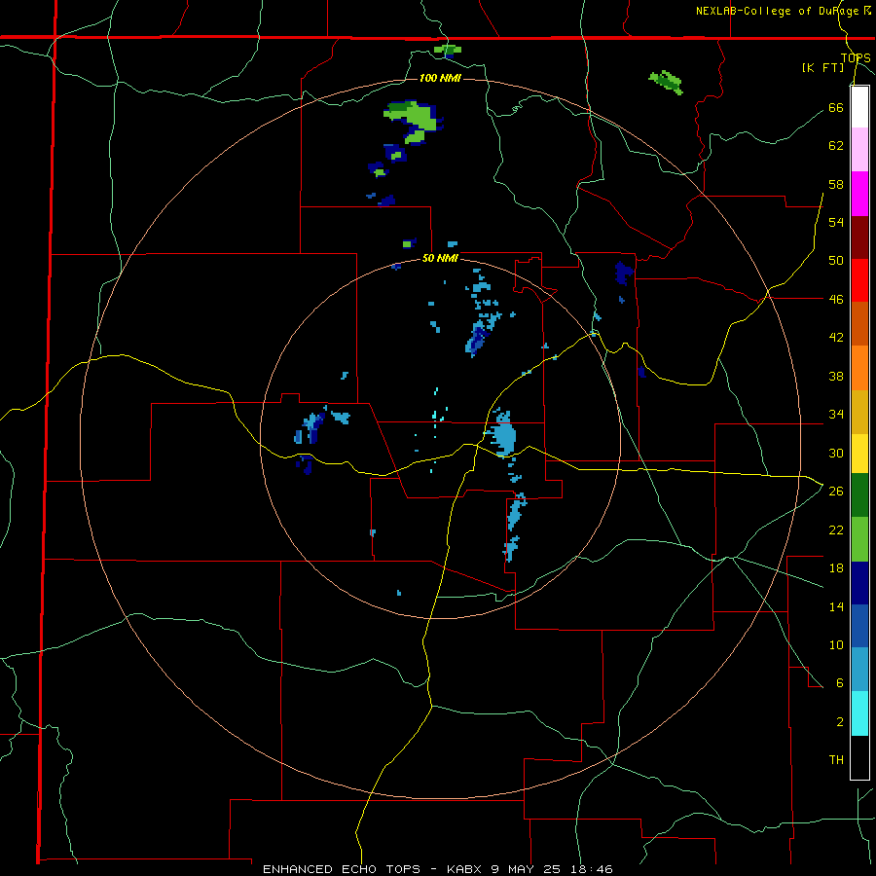Click the navy blue legend swatch
This screenshot has height=876, width=876.
point(859,583)
